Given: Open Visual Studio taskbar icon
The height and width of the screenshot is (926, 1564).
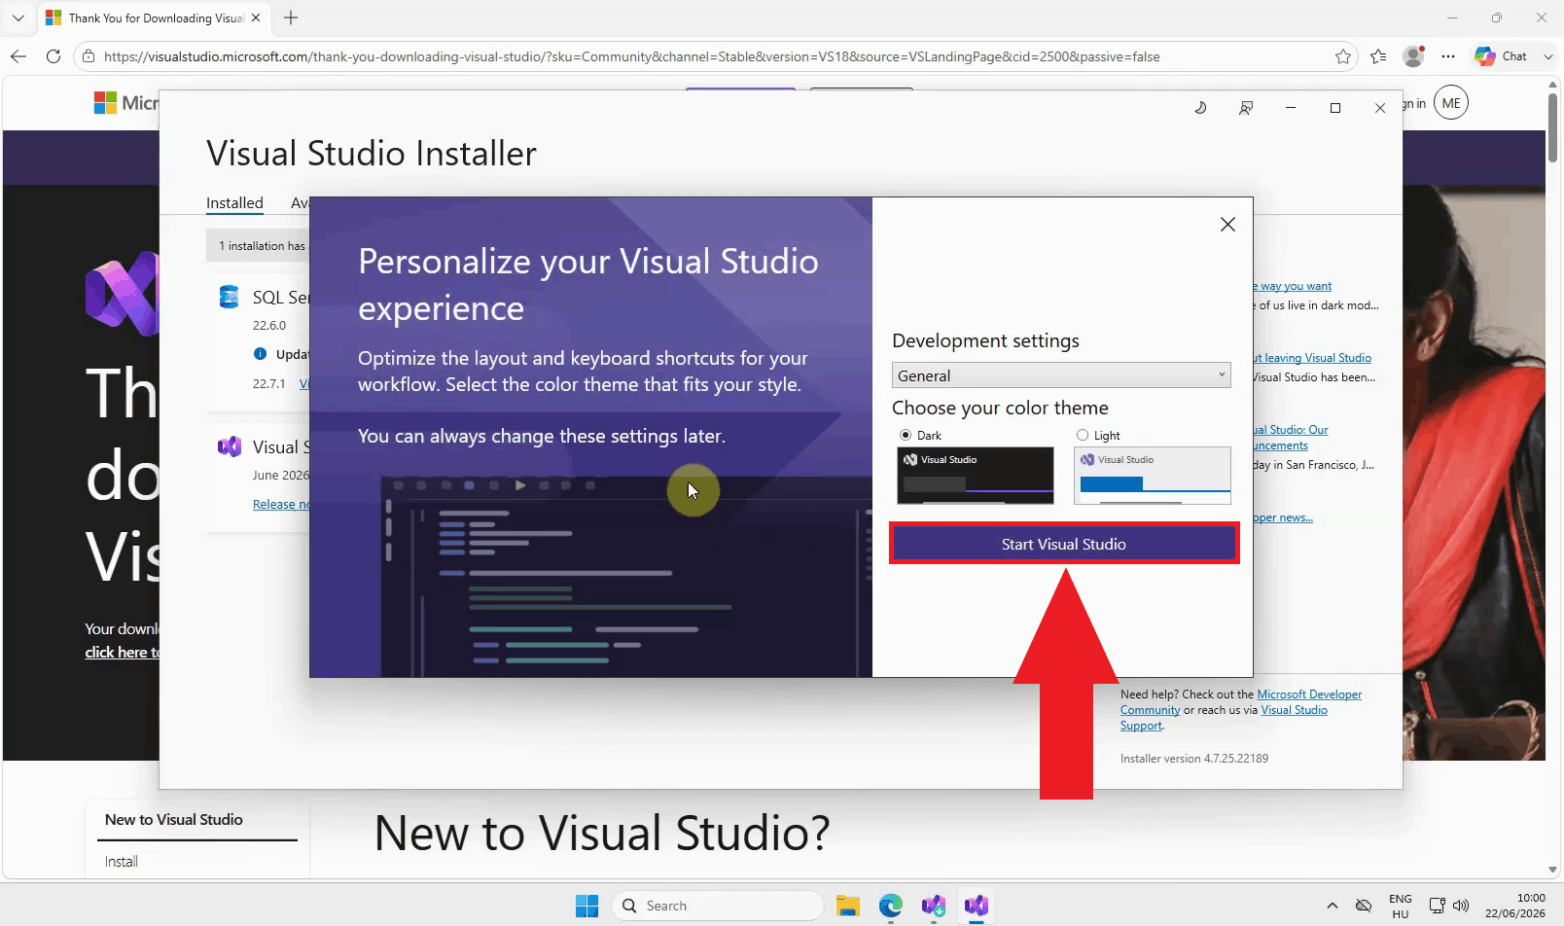Looking at the screenshot, I should coord(977,906).
